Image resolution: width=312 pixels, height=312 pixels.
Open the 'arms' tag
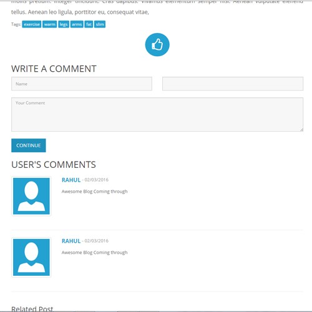click(77, 24)
